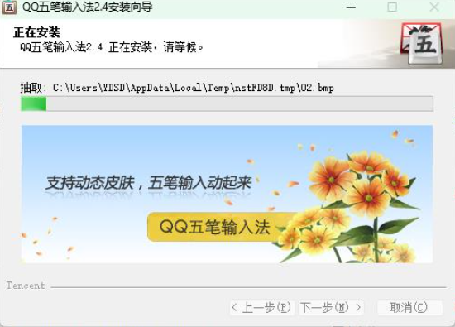Click the QQ五笔 title bar app icon
Image resolution: width=455 pixels, height=327 pixels.
9,7
